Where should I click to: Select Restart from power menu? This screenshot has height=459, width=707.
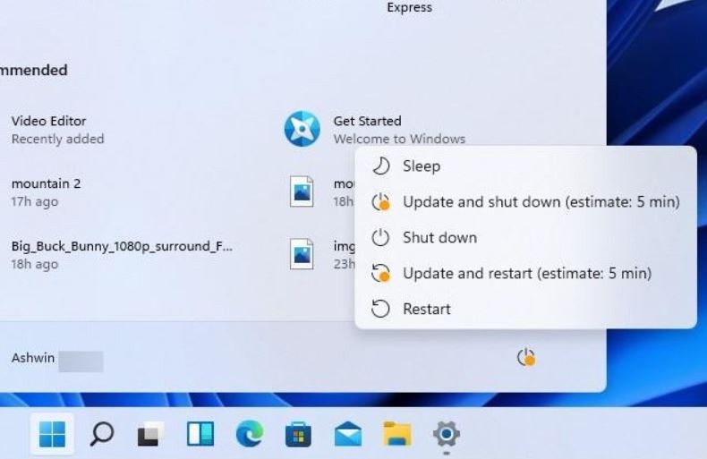click(525, 309)
